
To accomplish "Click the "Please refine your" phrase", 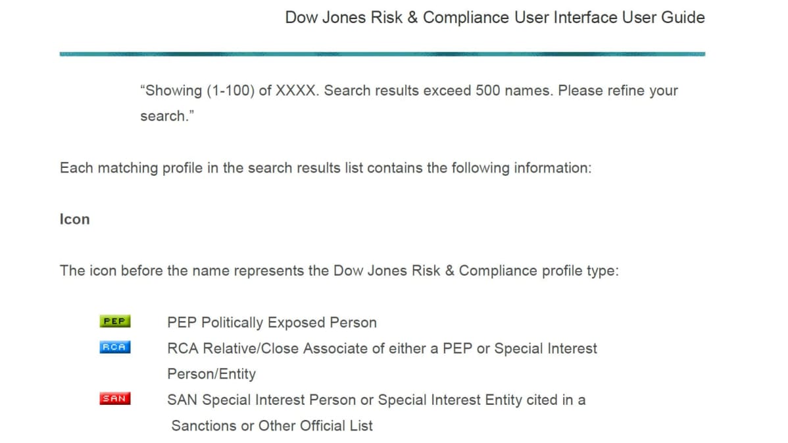I will pos(618,91).
